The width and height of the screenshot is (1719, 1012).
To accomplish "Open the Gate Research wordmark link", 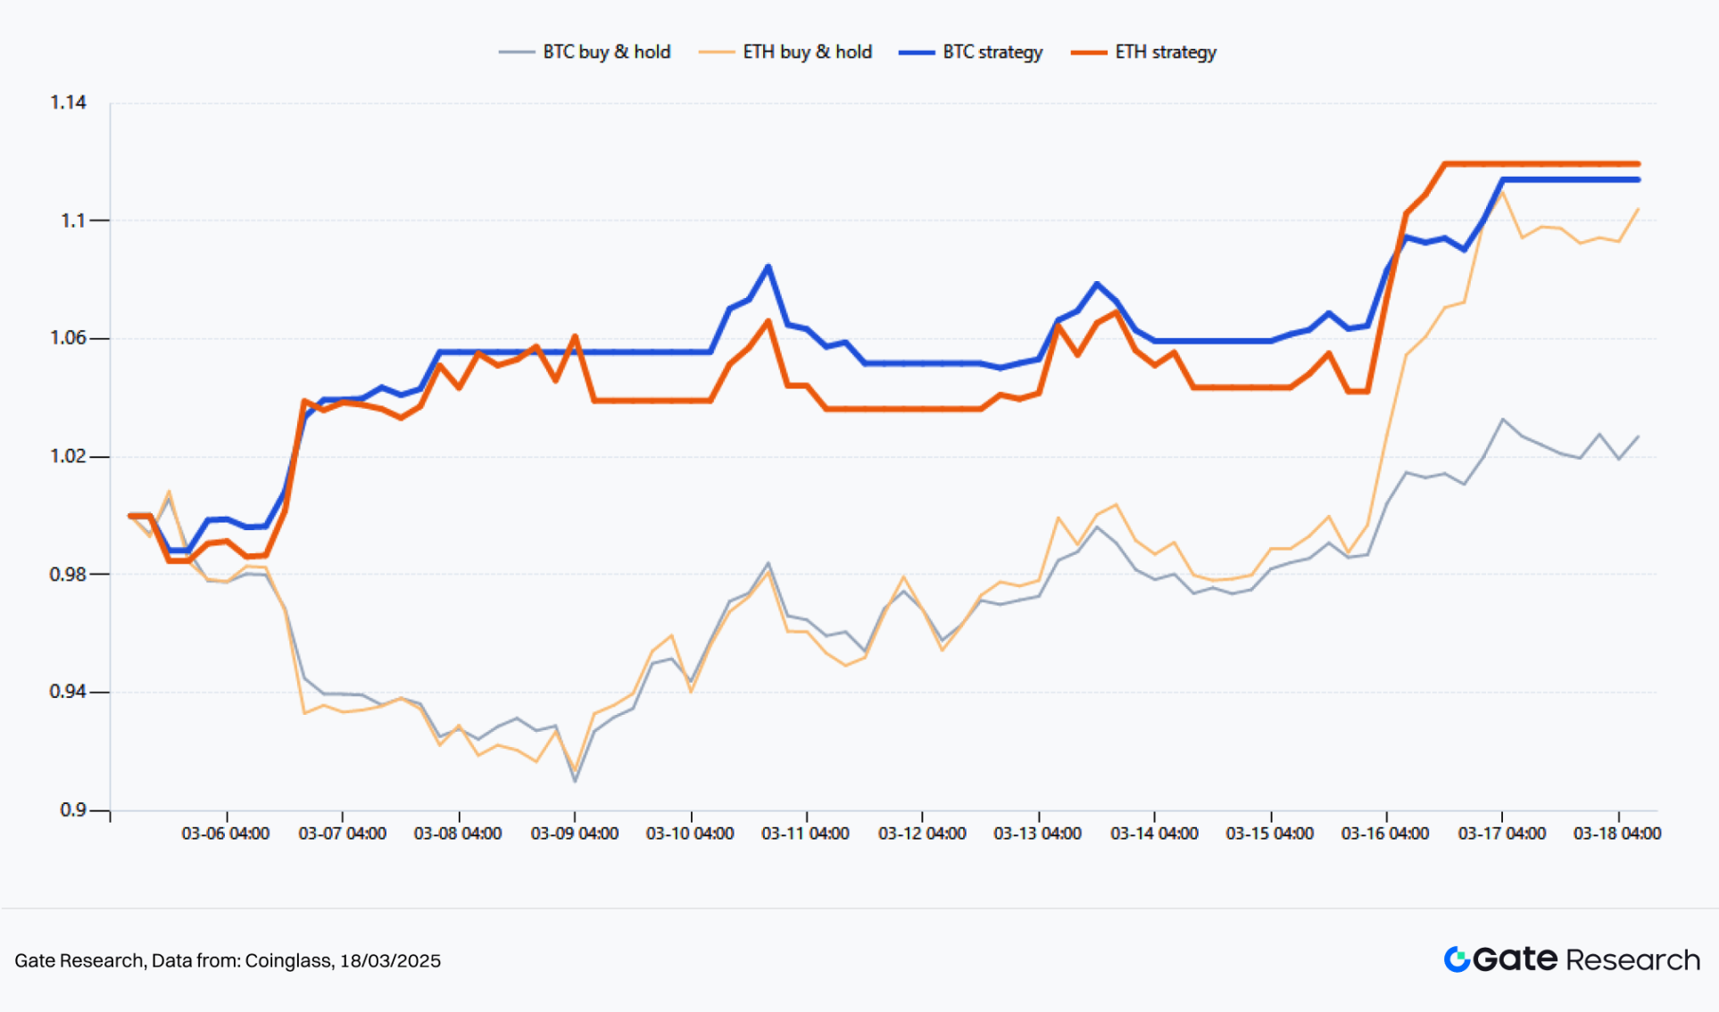I will (1586, 959).
